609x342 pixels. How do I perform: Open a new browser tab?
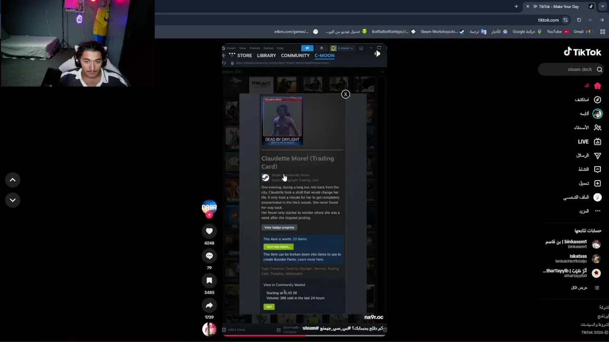(516, 7)
